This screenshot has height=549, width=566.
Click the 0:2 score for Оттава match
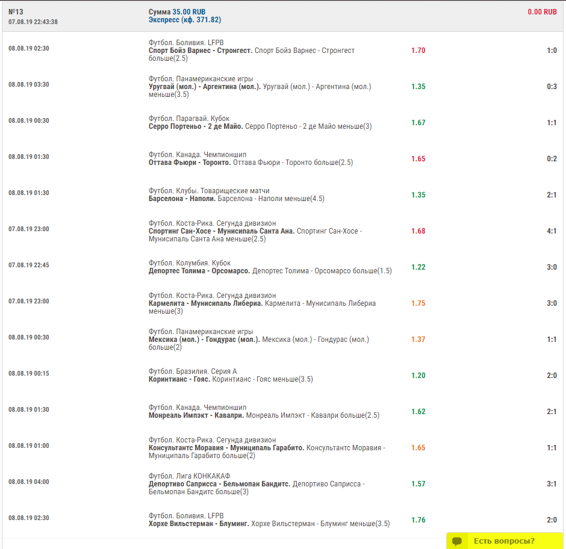552,159
